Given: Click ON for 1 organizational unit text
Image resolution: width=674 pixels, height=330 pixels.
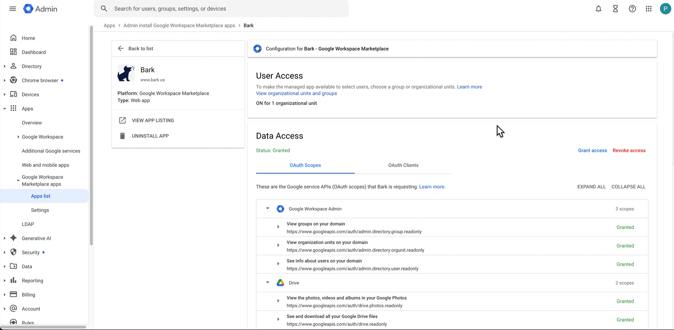Looking at the screenshot, I should point(286,103).
